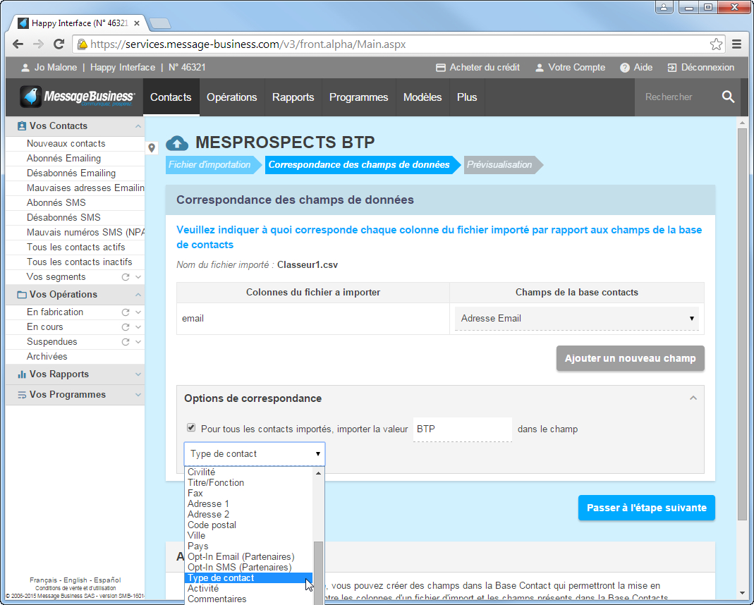Open the Adresse Email field dropdown
754x605 pixels.
(576, 319)
